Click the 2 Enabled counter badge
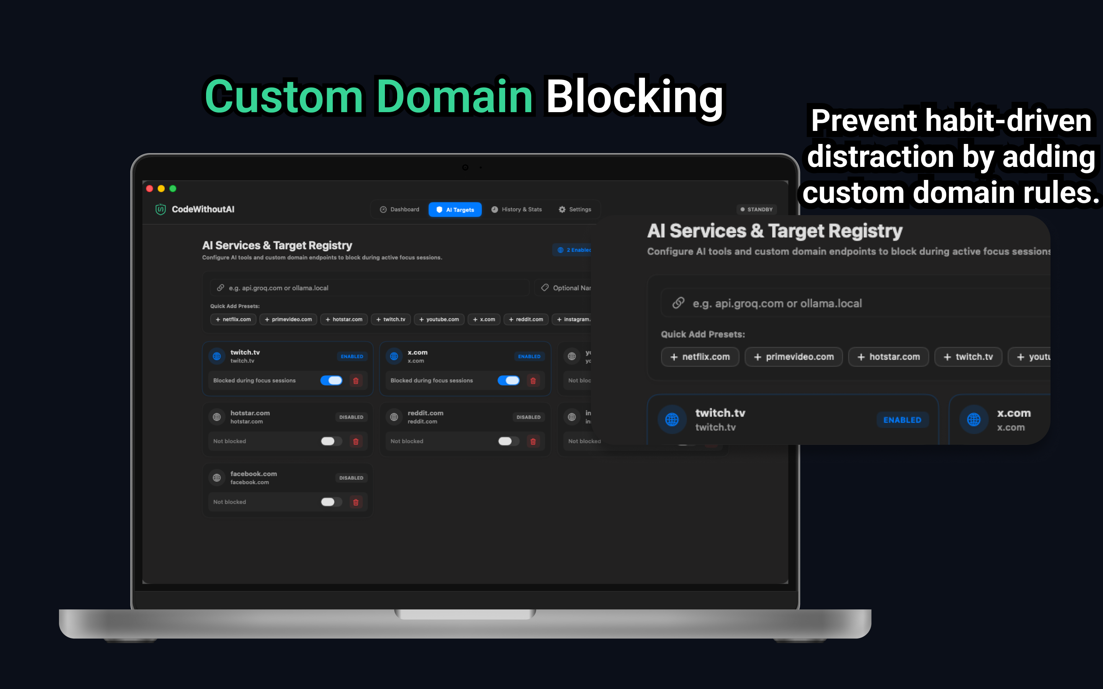The height and width of the screenshot is (689, 1103). (x=573, y=250)
